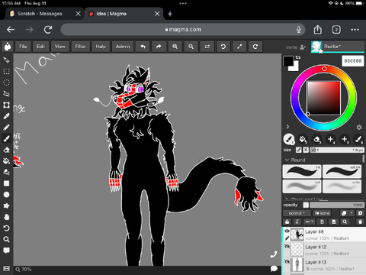Click the zoom in magnifier button
Image resolution: width=366 pixels, height=275 pixels.
click(x=175, y=47)
